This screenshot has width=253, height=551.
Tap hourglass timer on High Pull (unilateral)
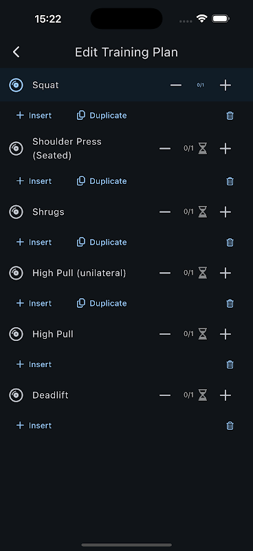click(203, 273)
